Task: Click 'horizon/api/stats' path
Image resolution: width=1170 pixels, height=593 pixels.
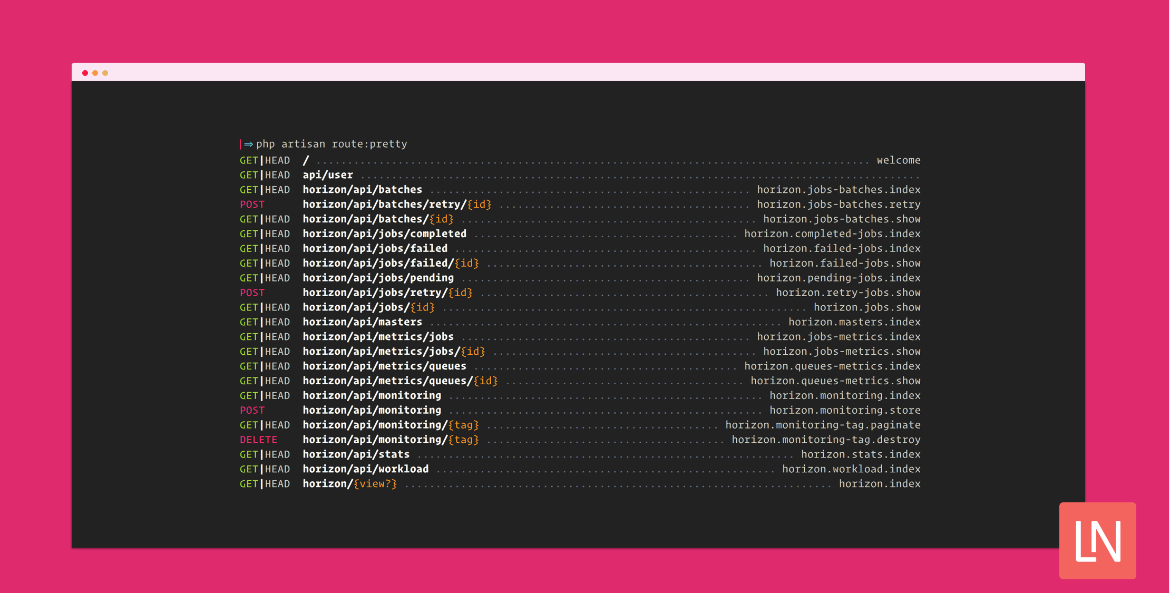Action: pyautogui.click(x=356, y=455)
